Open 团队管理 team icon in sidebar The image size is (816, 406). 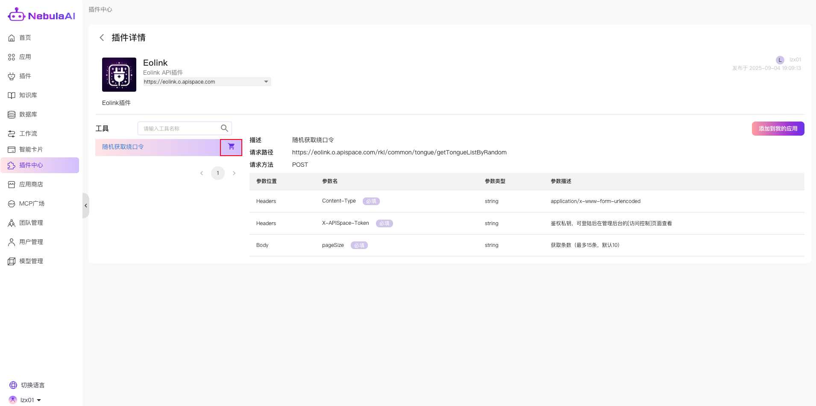tap(12, 223)
